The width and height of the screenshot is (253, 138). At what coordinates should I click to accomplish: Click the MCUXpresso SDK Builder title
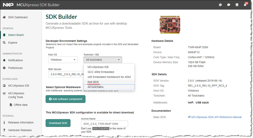[38, 5]
